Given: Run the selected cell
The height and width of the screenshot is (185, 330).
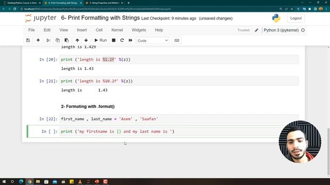Looking at the screenshot, I should click(x=101, y=40).
